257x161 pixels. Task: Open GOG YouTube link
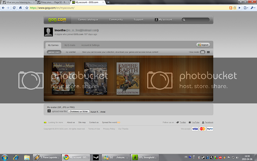click(x=194, y=123)
